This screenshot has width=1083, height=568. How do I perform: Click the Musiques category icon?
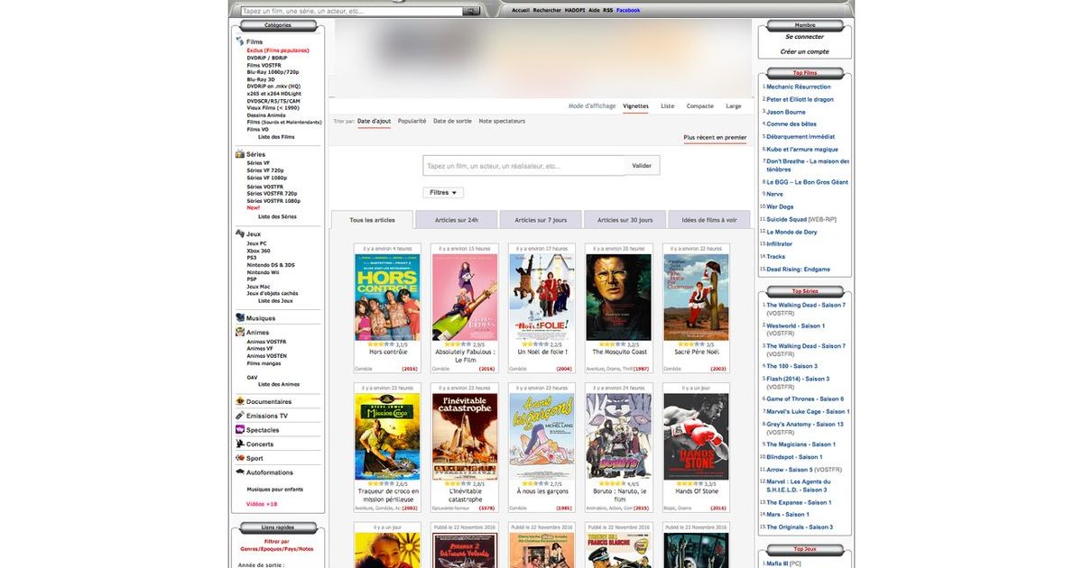(240, 317)
